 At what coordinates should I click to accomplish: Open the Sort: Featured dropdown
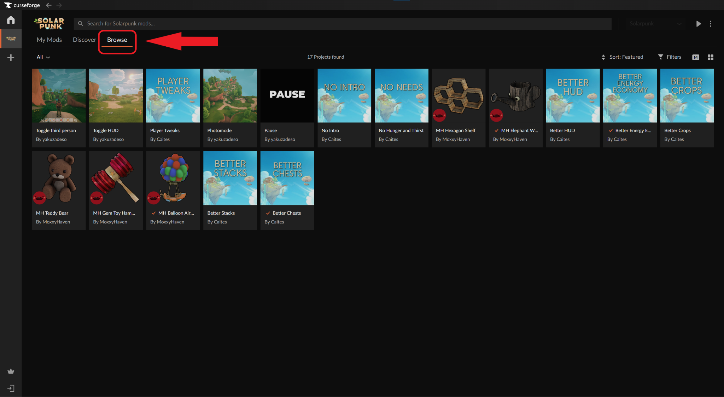[622, 57]
